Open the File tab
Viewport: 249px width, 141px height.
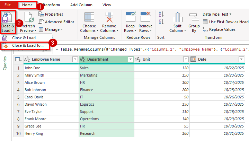coord(8,5)
